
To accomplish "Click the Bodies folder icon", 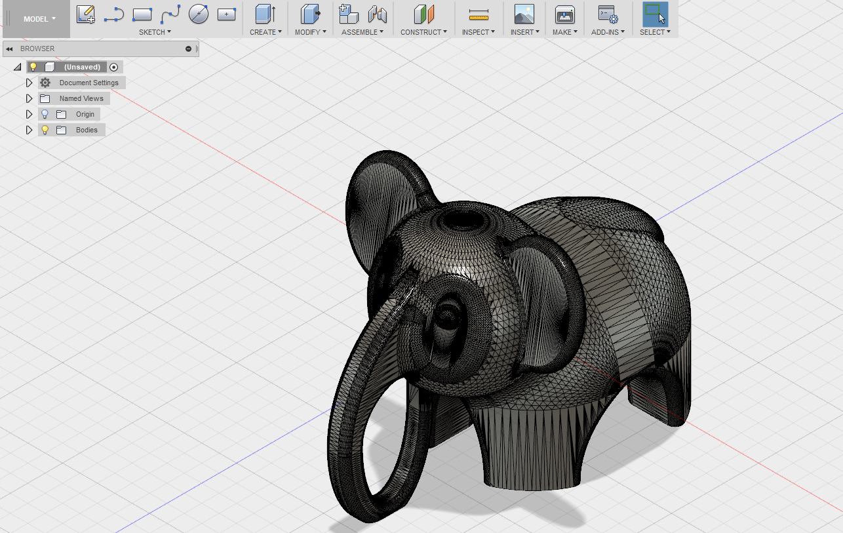I will (x=62, y=130).
